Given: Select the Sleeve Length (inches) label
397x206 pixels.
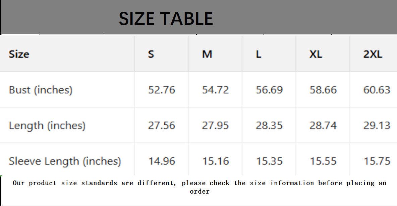Looking at the screenshot, I should [x=65, y=161].
